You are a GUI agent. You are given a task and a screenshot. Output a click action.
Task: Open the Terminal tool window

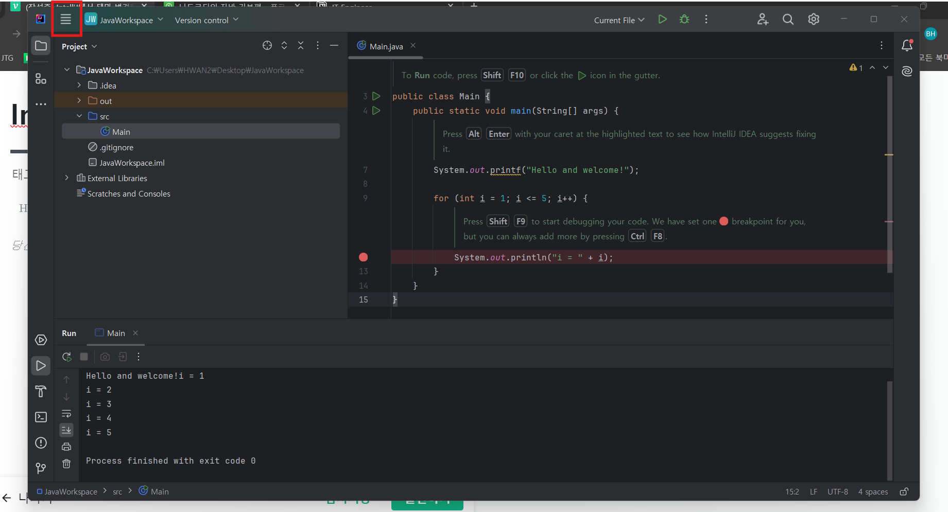click(x=41, y=417)
